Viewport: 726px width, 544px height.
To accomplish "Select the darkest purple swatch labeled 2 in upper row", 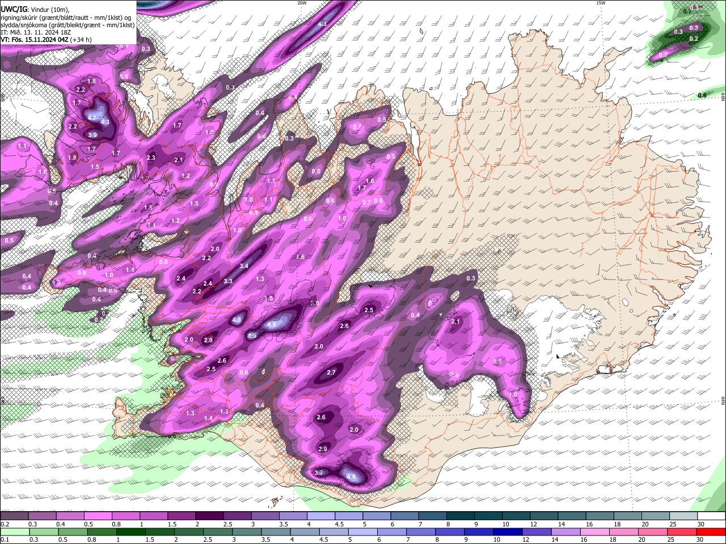I will (x=209, y=516).
